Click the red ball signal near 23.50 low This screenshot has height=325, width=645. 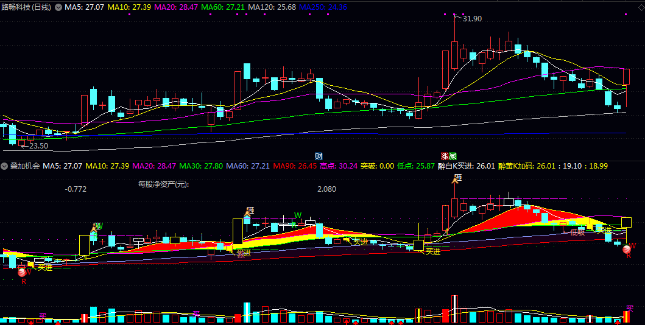click(21, 271)
